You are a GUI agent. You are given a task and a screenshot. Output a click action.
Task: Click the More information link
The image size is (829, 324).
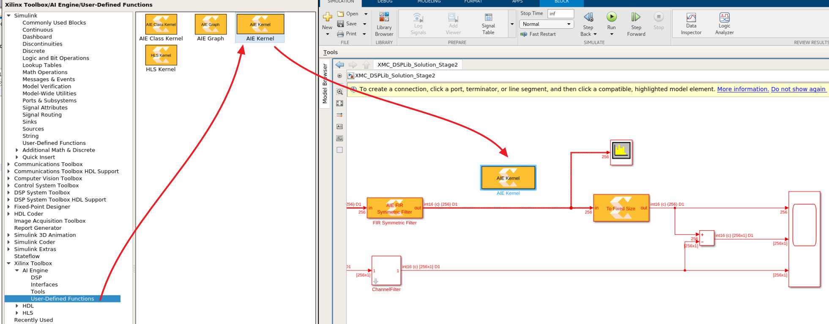743,89
